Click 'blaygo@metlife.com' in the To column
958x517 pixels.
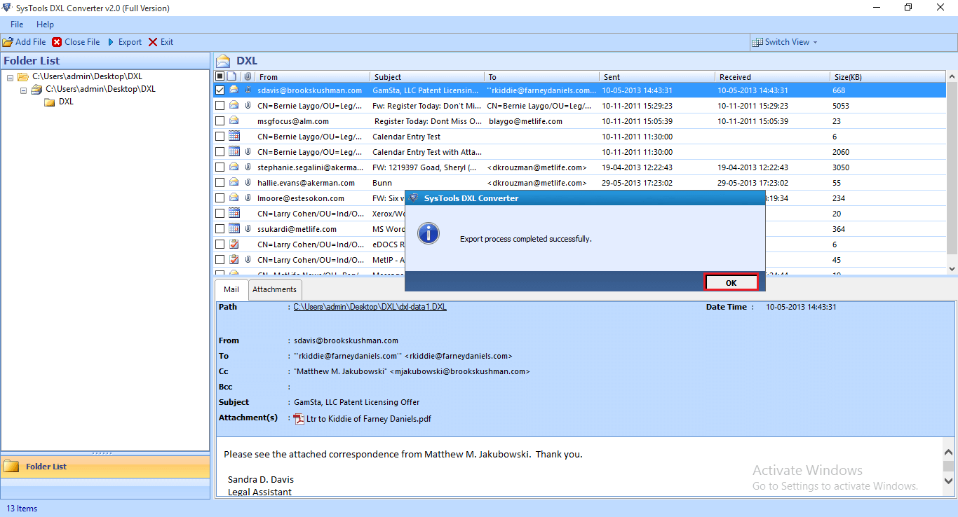pos(525,121)
